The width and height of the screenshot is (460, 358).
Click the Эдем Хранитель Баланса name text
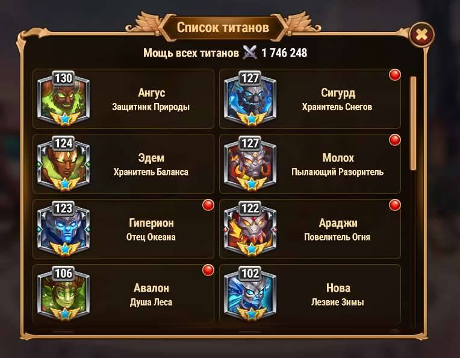[x=151, y=165]
